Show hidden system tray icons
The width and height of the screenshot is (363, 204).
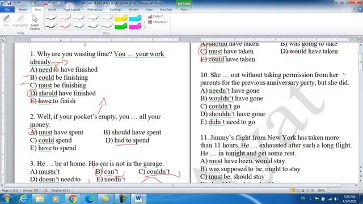click(310, 199)
